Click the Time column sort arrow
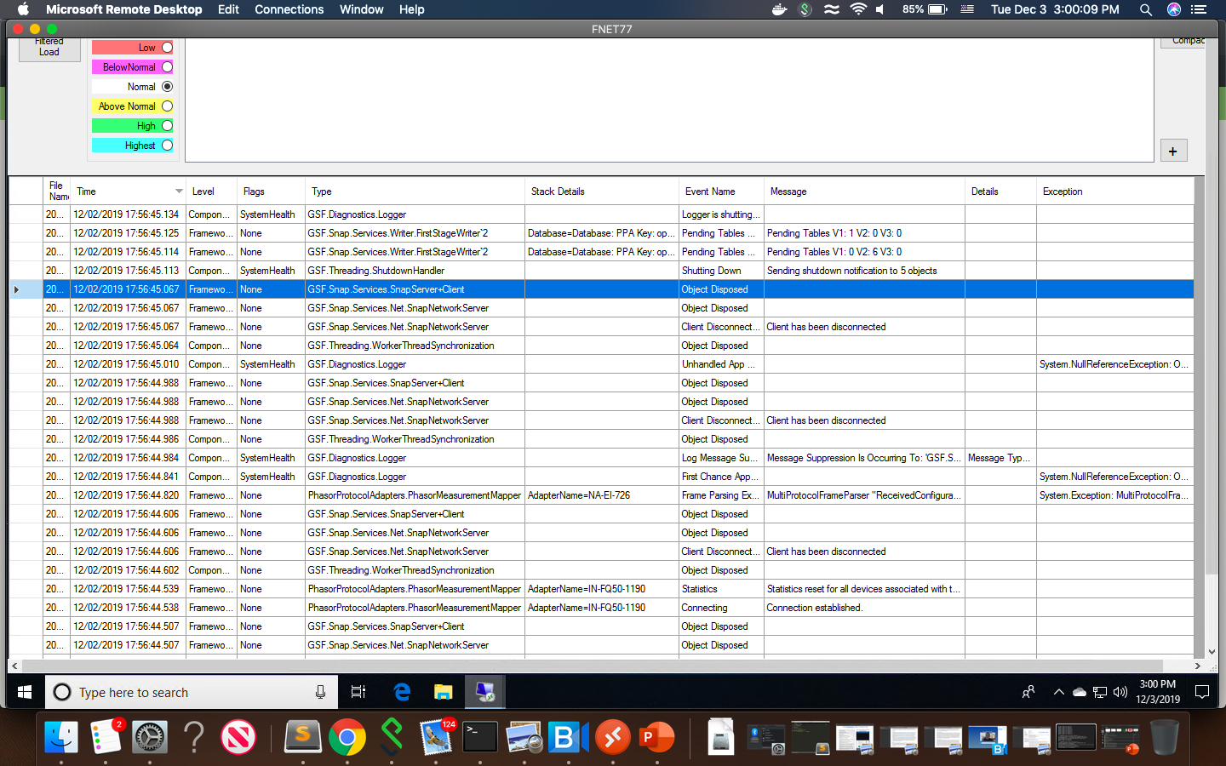This screenshot has width=1226, height=766. click(x=178, y=191)
